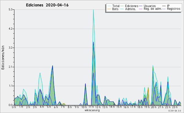184x113 pixels.
Task: Click the 1.1 y-axis value
Action: 10,86
